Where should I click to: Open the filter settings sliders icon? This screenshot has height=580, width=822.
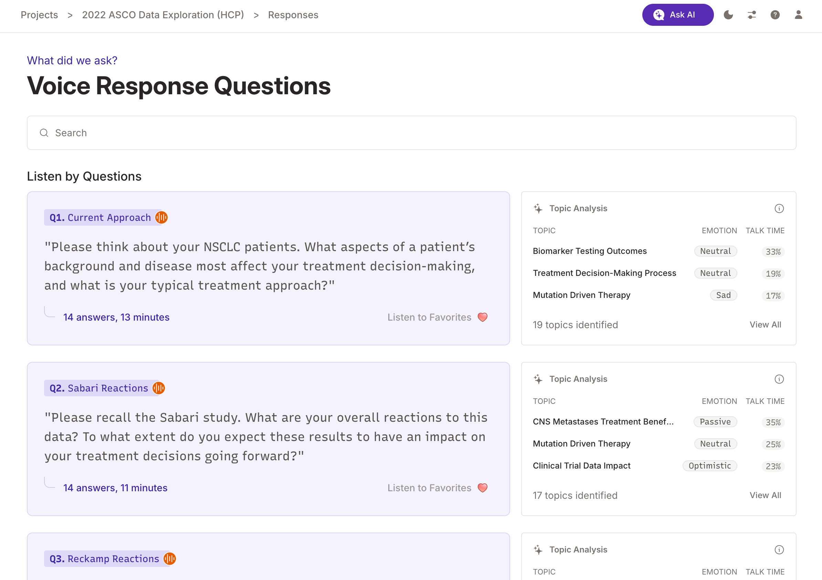(751, 15)
